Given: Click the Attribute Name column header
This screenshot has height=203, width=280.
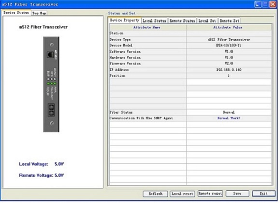Looking at the screenshot, I should pyautogui.click(x=148, y=27).
